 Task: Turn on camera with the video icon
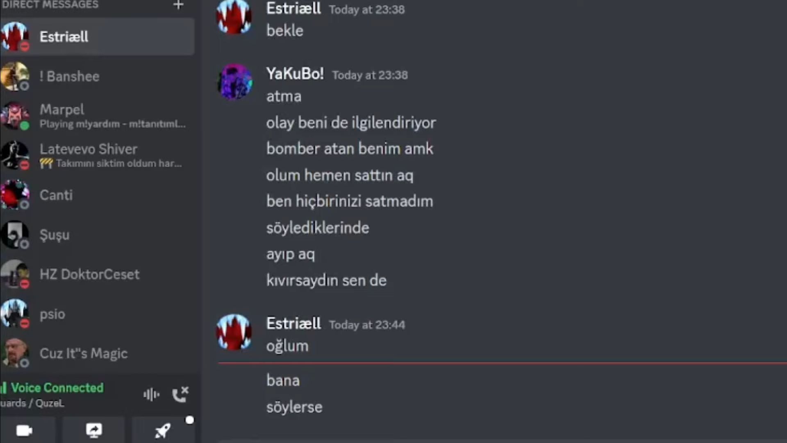(25, 431)
